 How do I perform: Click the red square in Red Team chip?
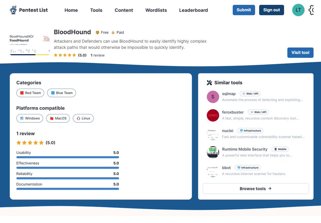click(x=22, y=93)
